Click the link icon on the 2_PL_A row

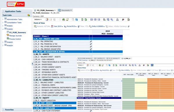coord(91,41)
